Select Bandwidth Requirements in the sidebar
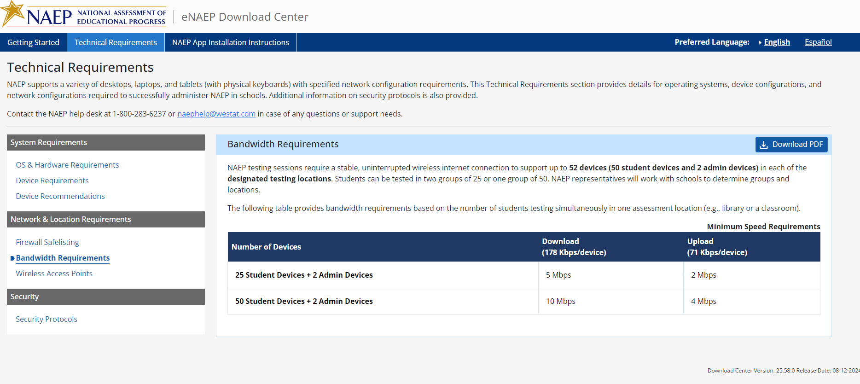This screenshot has width=860, height=384. click(x=63, y=258)
